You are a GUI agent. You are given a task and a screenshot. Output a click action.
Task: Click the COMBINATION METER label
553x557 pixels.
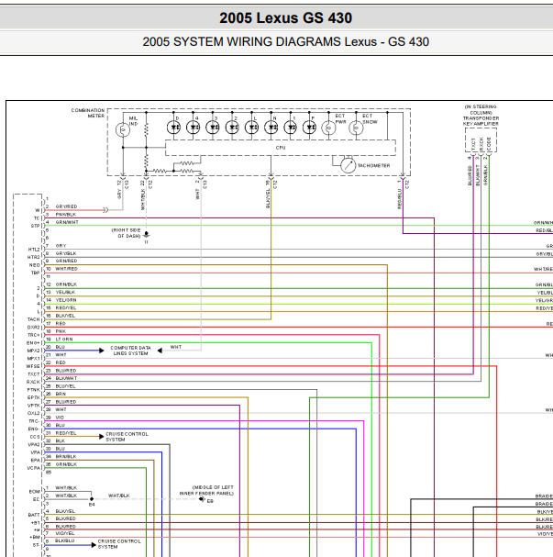(x=88, y=113)
